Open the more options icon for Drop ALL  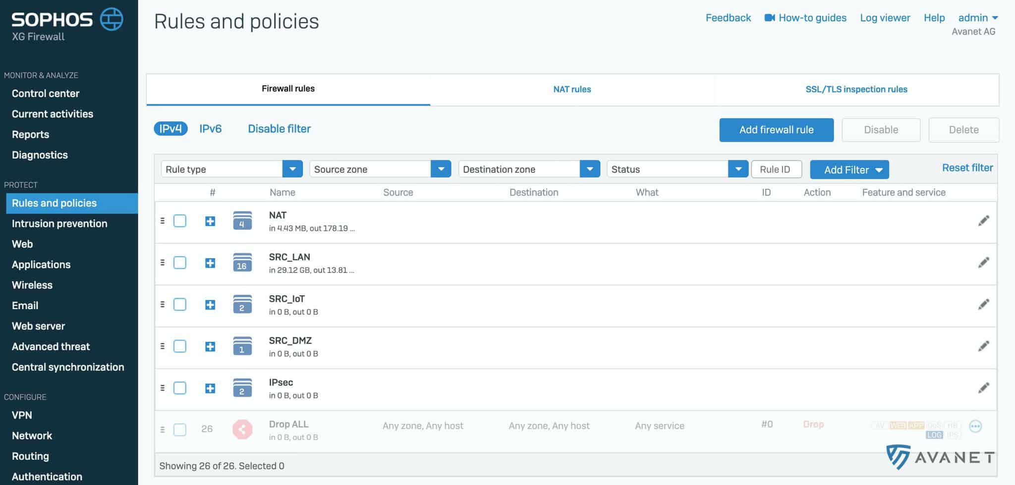point(975,426)
